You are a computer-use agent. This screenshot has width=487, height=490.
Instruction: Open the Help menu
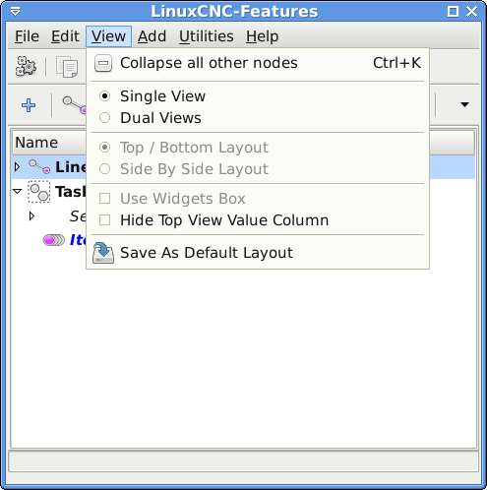[x=263, y=36]
